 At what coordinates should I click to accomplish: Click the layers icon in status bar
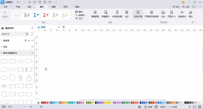tap(139, 107)
